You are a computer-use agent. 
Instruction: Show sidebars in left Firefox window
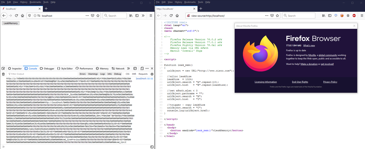[137, 15]
